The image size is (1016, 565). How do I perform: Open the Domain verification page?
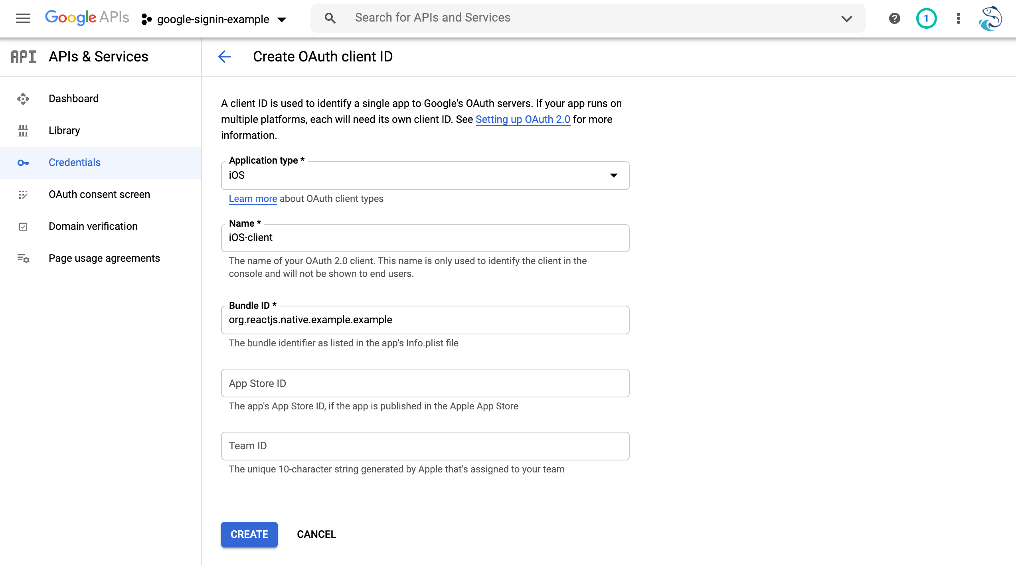[x=93, y=226]
